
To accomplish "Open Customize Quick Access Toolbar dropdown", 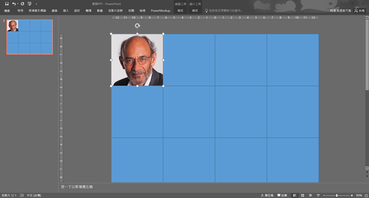I will pyautogui.click(x=36, y=4).
